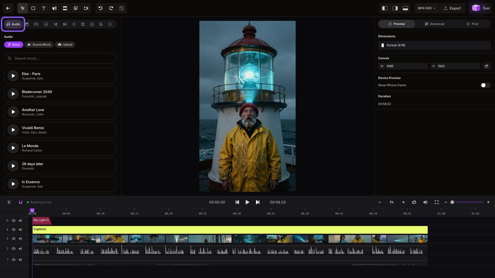Hide track 2 with eye icon
Image resolution: width=495 pixels, height=278 pixels.
pos(14,249)
